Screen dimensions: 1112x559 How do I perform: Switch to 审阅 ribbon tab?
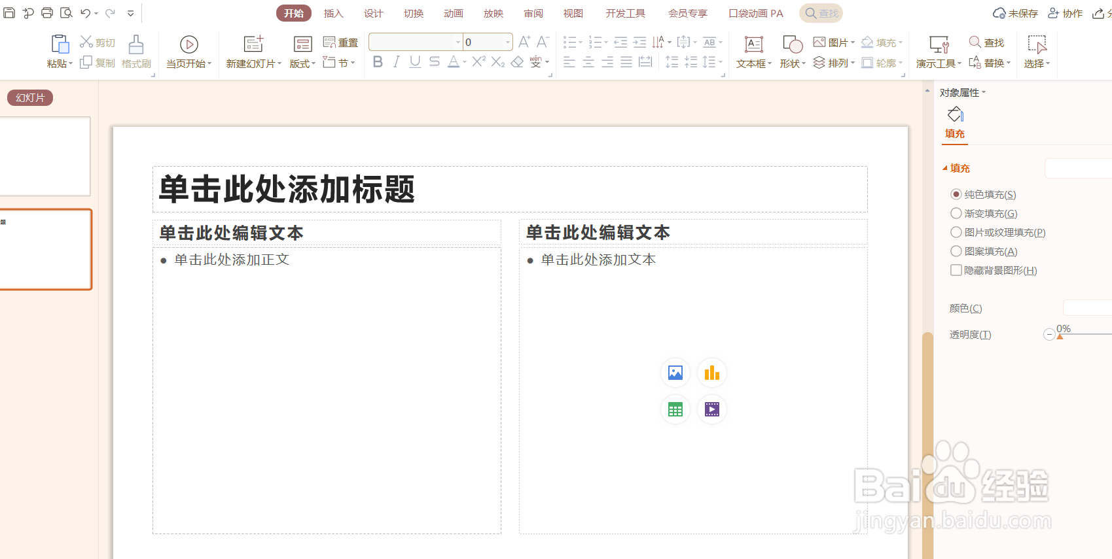pos(533,13)
